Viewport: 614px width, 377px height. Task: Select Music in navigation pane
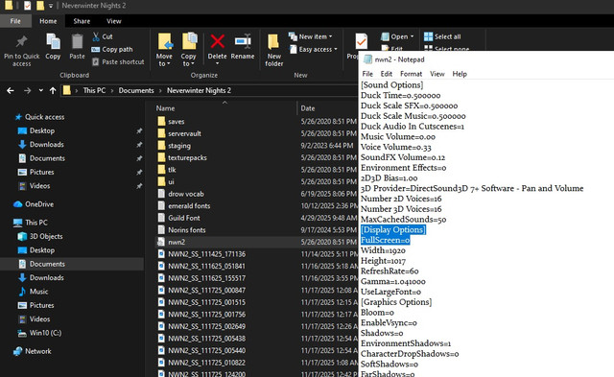click(x=34, y=292)
